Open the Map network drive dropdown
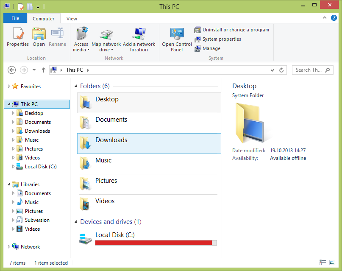342x271 pixels. (106, 39)
